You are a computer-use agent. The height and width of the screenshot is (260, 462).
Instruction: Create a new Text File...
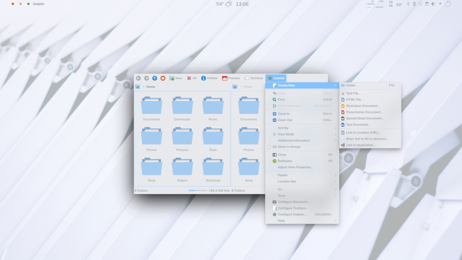(x=370, y=93)
